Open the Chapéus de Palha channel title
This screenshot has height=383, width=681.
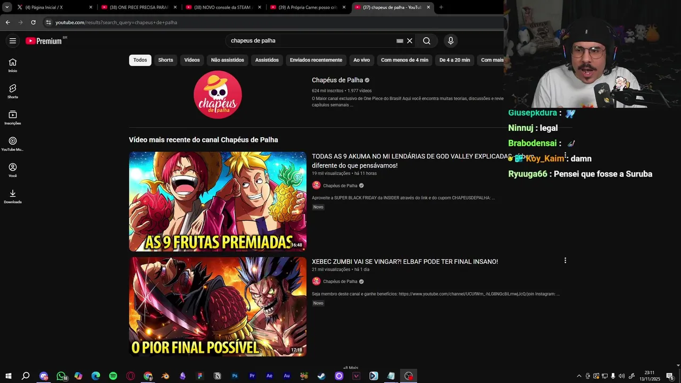[x=337, y=80]
